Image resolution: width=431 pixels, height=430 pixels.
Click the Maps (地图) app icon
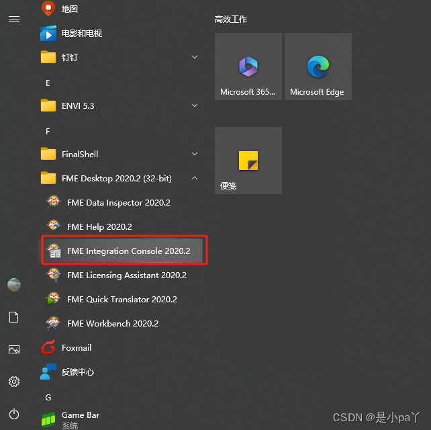(x=48, y=8)
